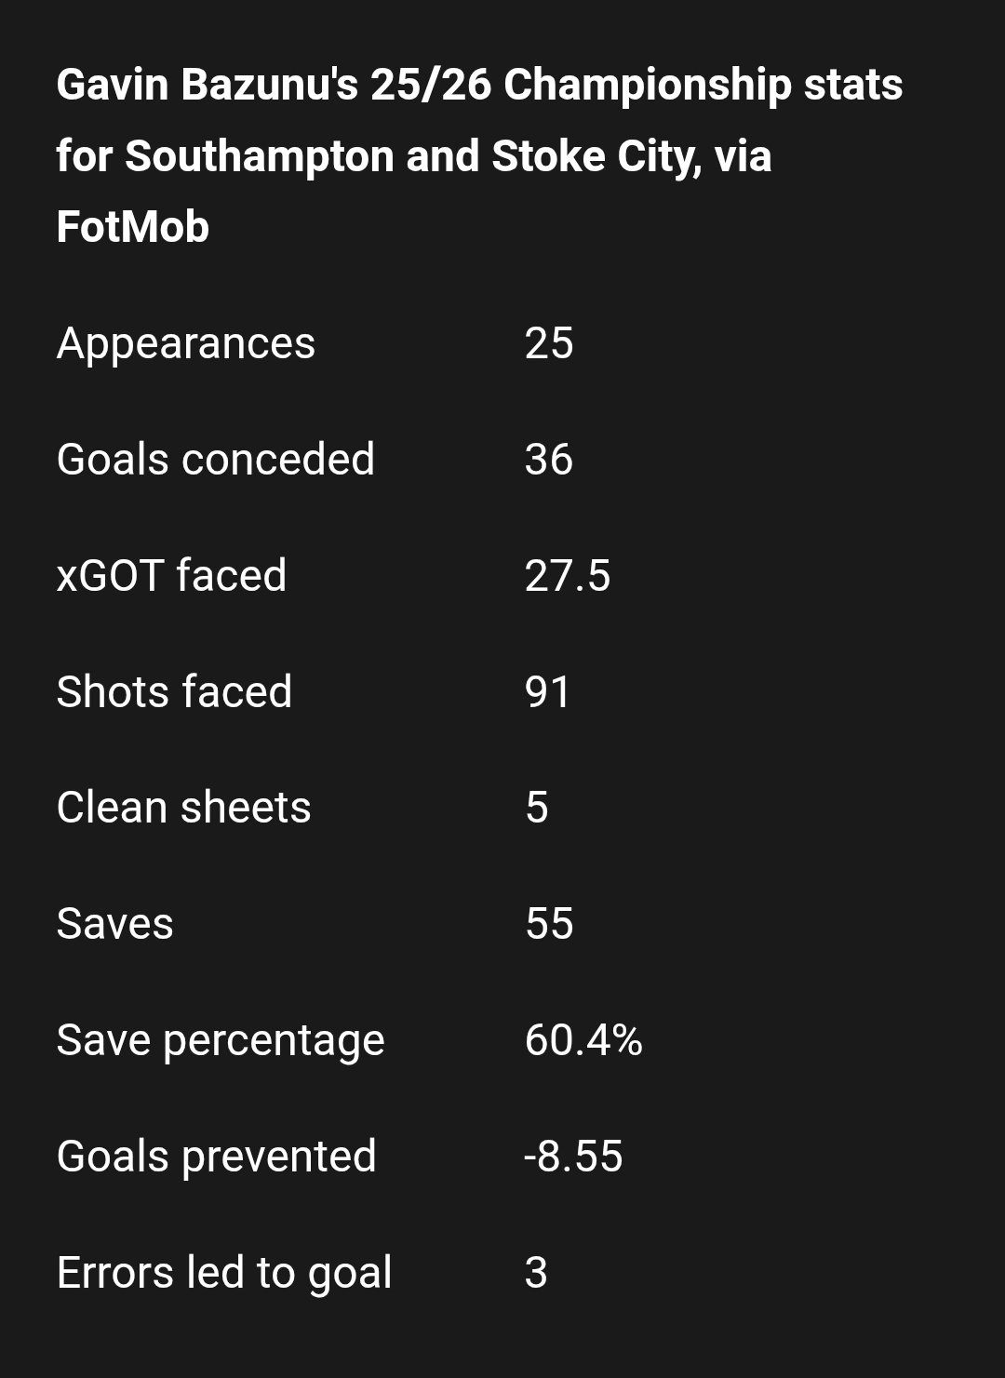Click the Shots faced value 91
The image size is (1005, 1378).
point(547,692)
